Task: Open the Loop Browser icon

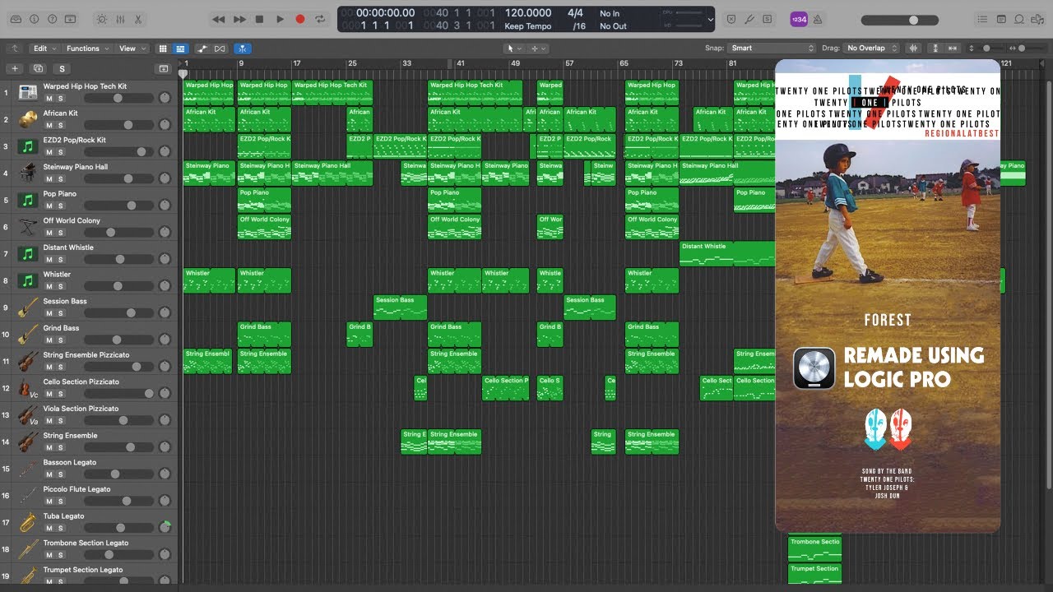Action: 1019,19
